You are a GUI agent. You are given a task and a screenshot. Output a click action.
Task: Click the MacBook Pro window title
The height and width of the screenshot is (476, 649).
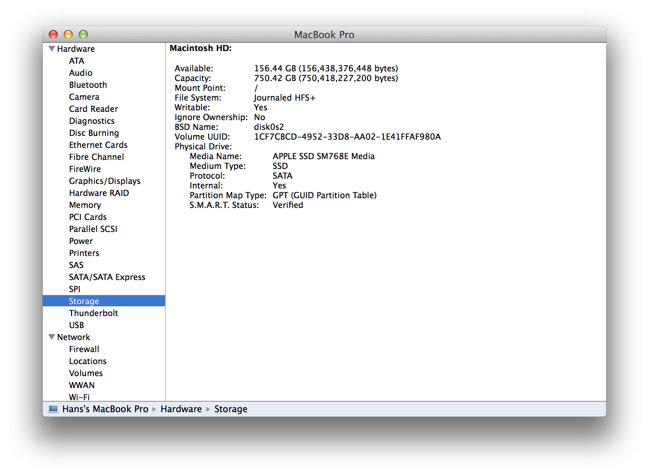324,35
